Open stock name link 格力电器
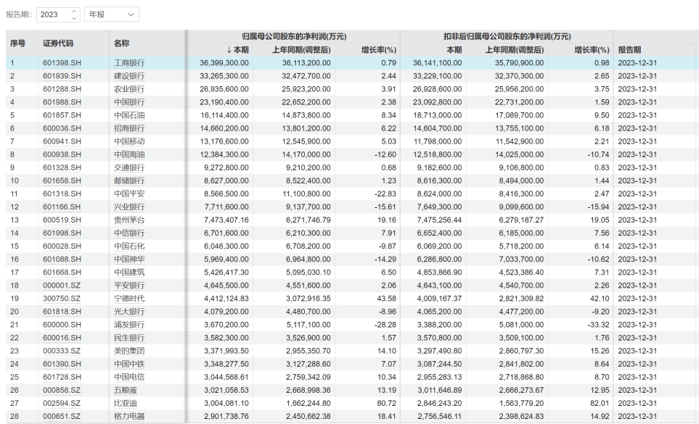The image size is (699, 424). (x=128, y=417)
